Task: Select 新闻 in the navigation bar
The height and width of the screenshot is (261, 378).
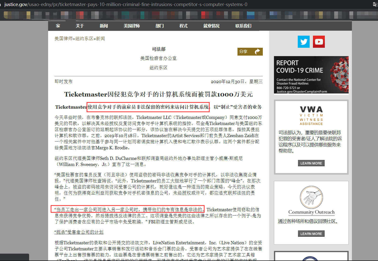Action: pos(104,26)
